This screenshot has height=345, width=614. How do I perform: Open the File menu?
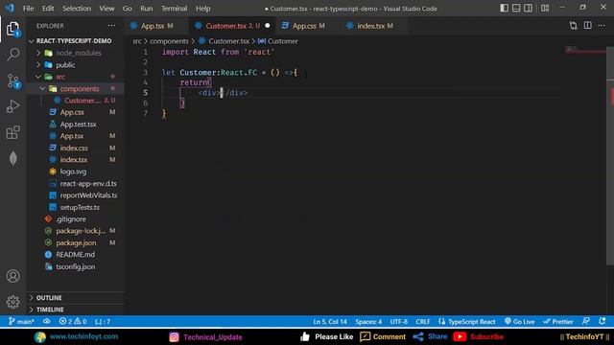(x=28, y=9)
